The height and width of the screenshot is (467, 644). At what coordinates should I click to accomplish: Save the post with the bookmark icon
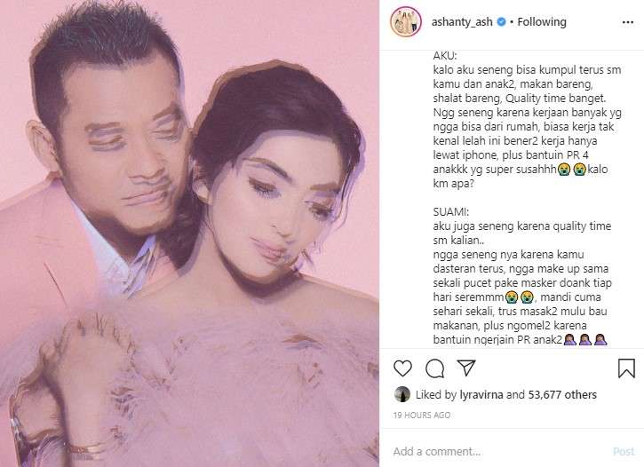coord(626,368)
